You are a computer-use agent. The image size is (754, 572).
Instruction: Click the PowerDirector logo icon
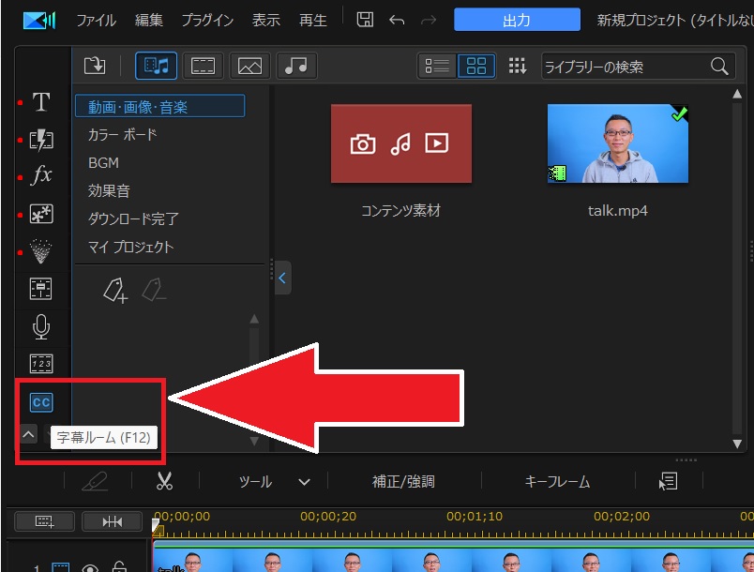coord(39,21)
